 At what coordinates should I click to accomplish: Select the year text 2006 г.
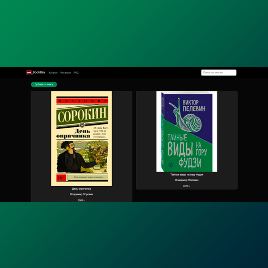point(82,200)
